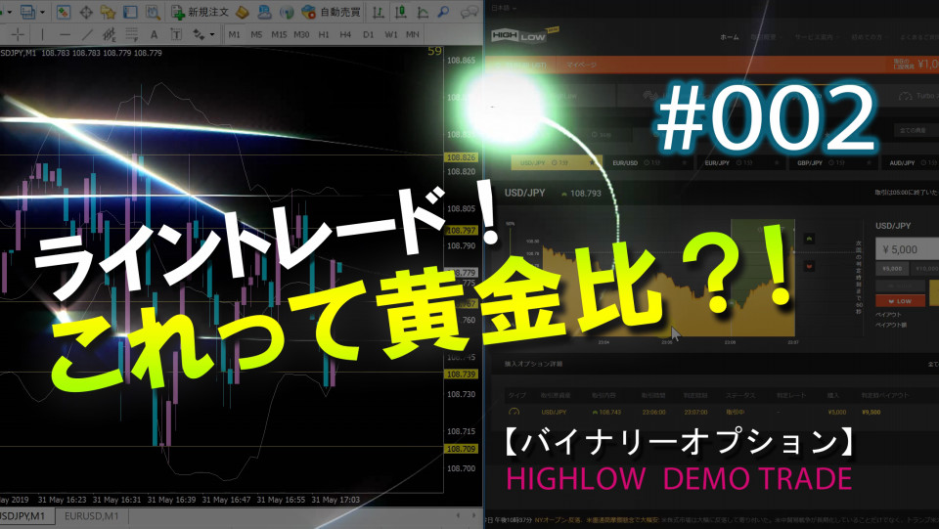The height and width of the screenshot is (529, 939).
Task: Set timeframe to M30
Action: [301, 34]
